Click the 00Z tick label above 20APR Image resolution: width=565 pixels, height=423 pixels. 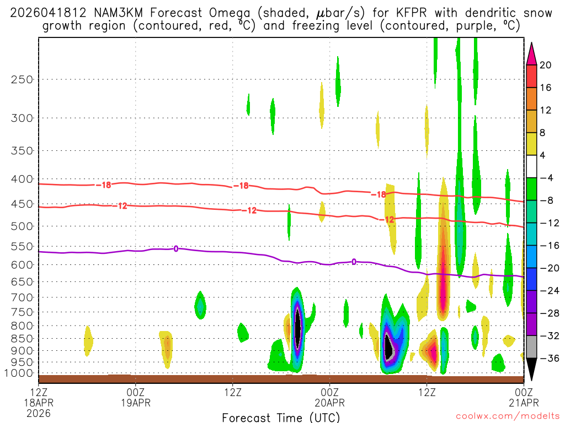[x=330, y=392]
